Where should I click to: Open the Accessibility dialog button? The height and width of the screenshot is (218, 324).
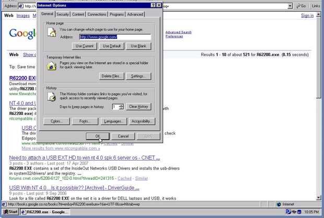tap(142, 121)
